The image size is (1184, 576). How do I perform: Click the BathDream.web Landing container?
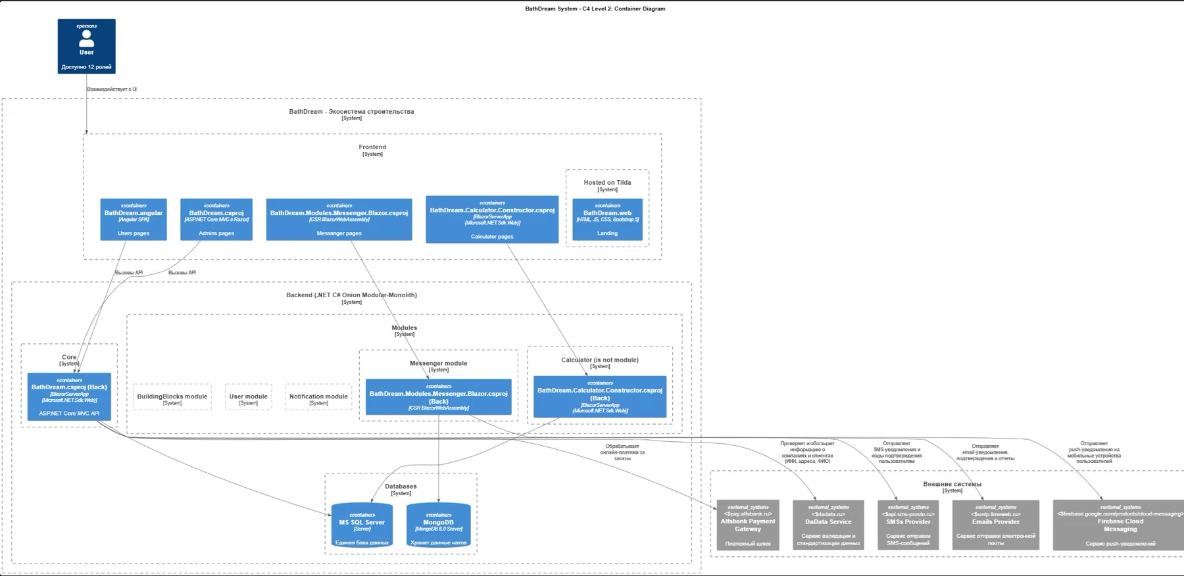pos(607,220)
